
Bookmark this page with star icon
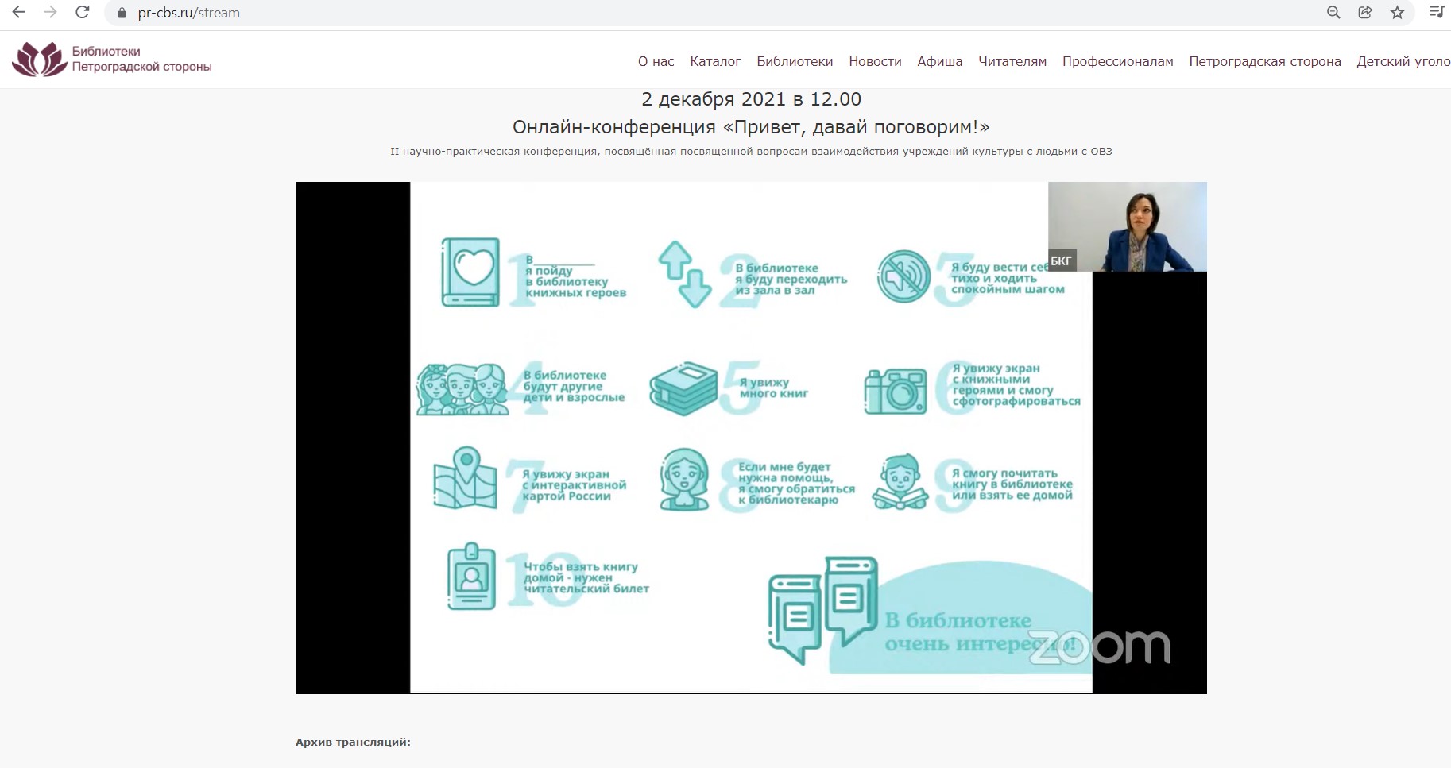[1397, 13]
